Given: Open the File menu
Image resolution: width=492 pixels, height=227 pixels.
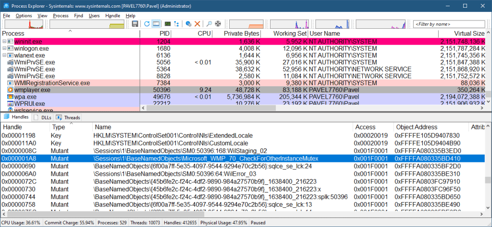Looking at the screenshot, I should point(7,16).
